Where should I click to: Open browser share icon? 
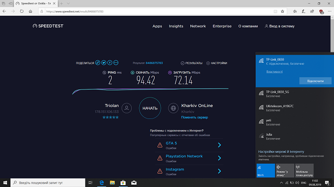coord(312,11)
